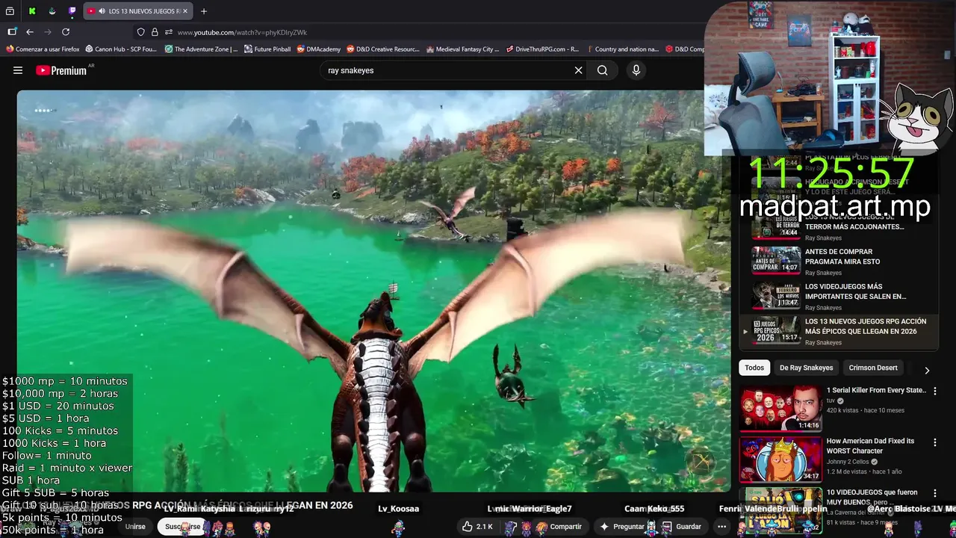This screenshot has width=956, height=538.
Task: Select current playlist item LOS 13 NUEVOS JUEGOS RPG
Action: [x=839, y=331]
